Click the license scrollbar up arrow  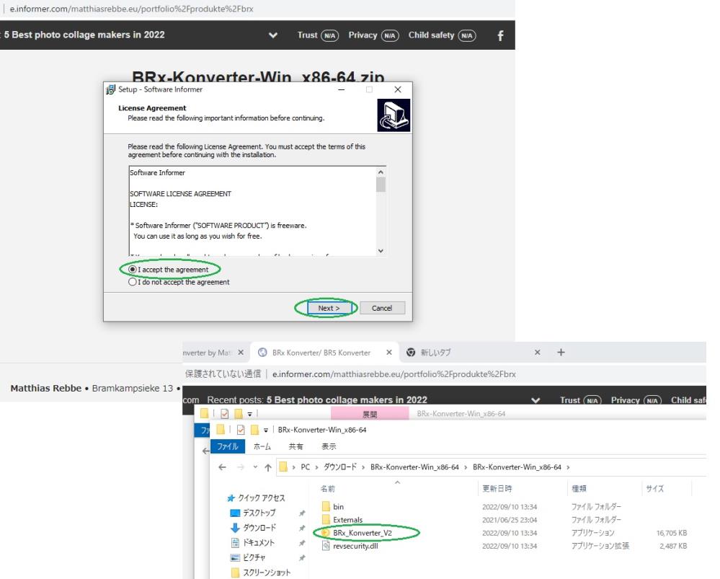[x=381, y=172]
